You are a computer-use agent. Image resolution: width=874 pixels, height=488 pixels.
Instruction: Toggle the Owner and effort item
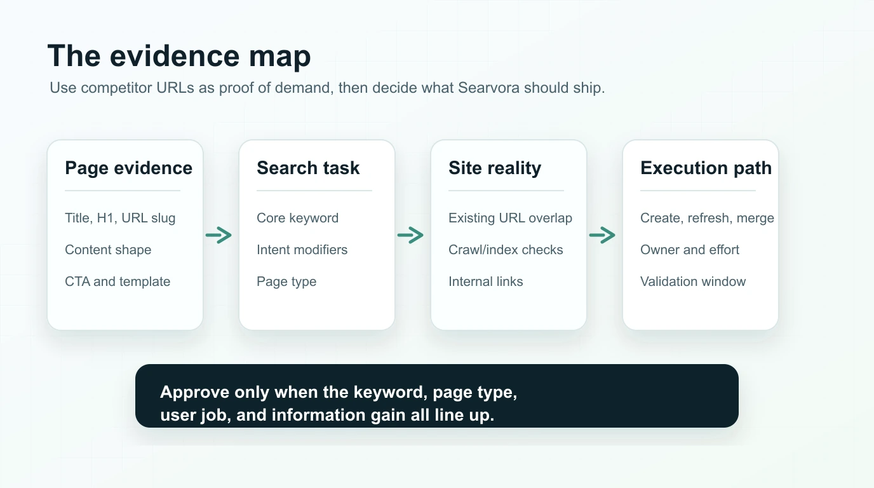click(x=690, y=250)
